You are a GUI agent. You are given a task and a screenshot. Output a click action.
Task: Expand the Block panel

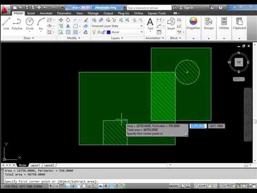176,38
